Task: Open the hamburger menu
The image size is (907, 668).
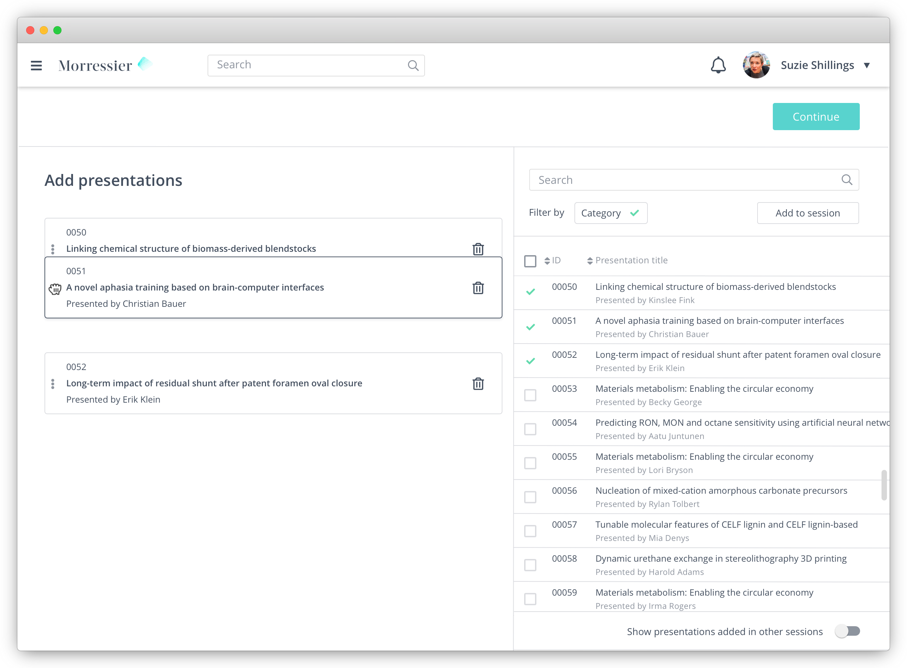Action: [x=36, y=66]
